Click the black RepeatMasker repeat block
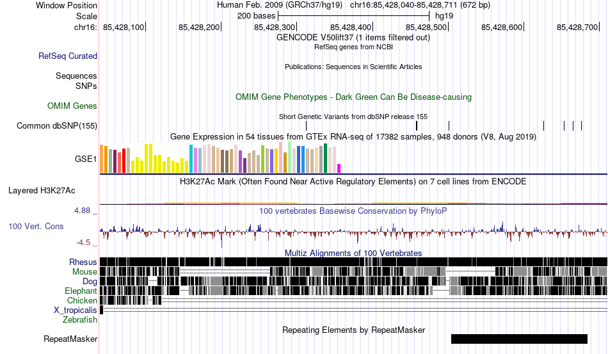This screenshot has height=354, width=608. point(519,339)
